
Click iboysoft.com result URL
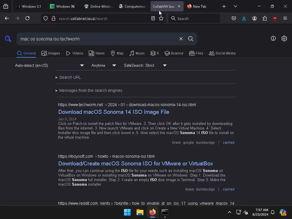tap(106, 156)
